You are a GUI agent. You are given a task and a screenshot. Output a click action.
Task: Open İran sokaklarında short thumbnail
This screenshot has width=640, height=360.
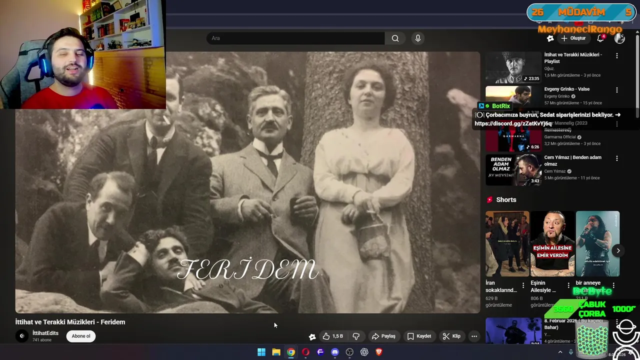[x=507, y=244]
